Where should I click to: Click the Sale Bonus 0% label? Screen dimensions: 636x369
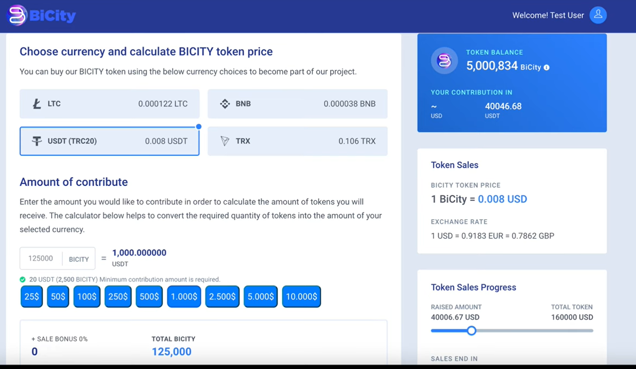59,339
